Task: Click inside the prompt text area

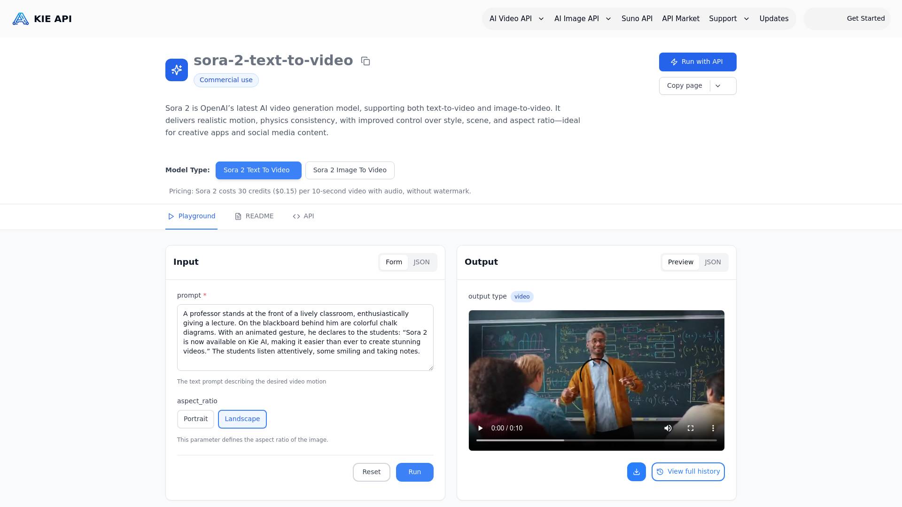Action: (x=305, y=337)
